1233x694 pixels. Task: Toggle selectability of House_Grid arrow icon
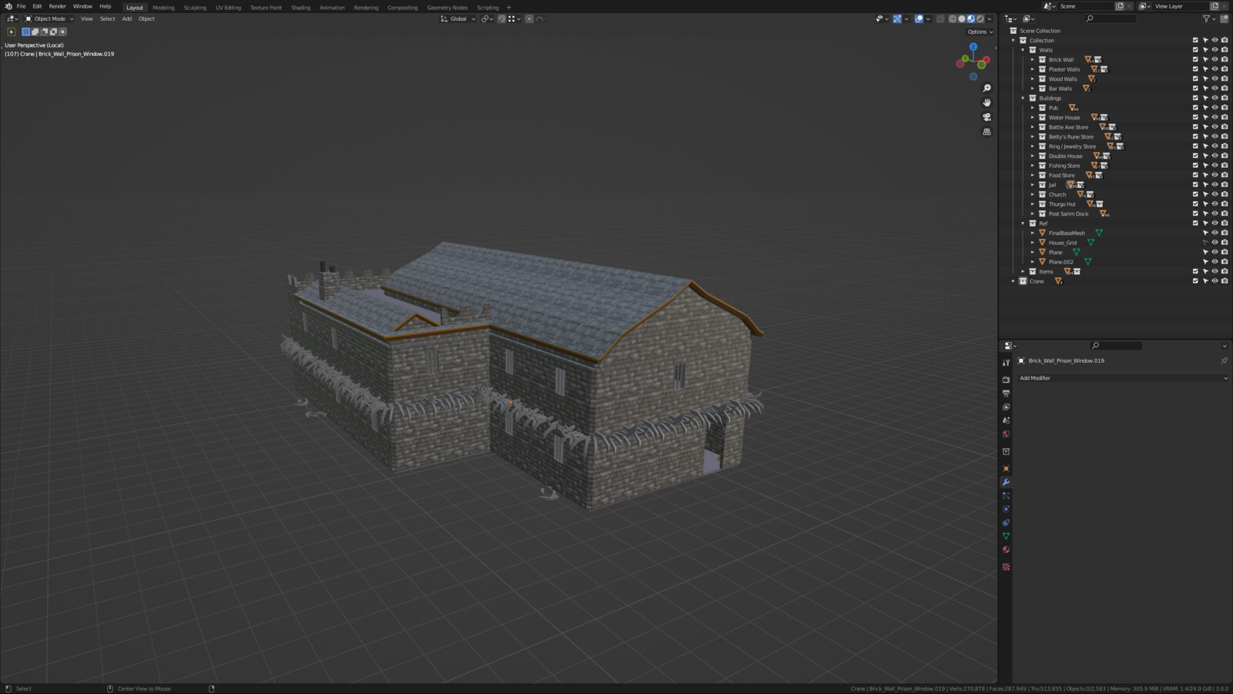click(1205, 243)
